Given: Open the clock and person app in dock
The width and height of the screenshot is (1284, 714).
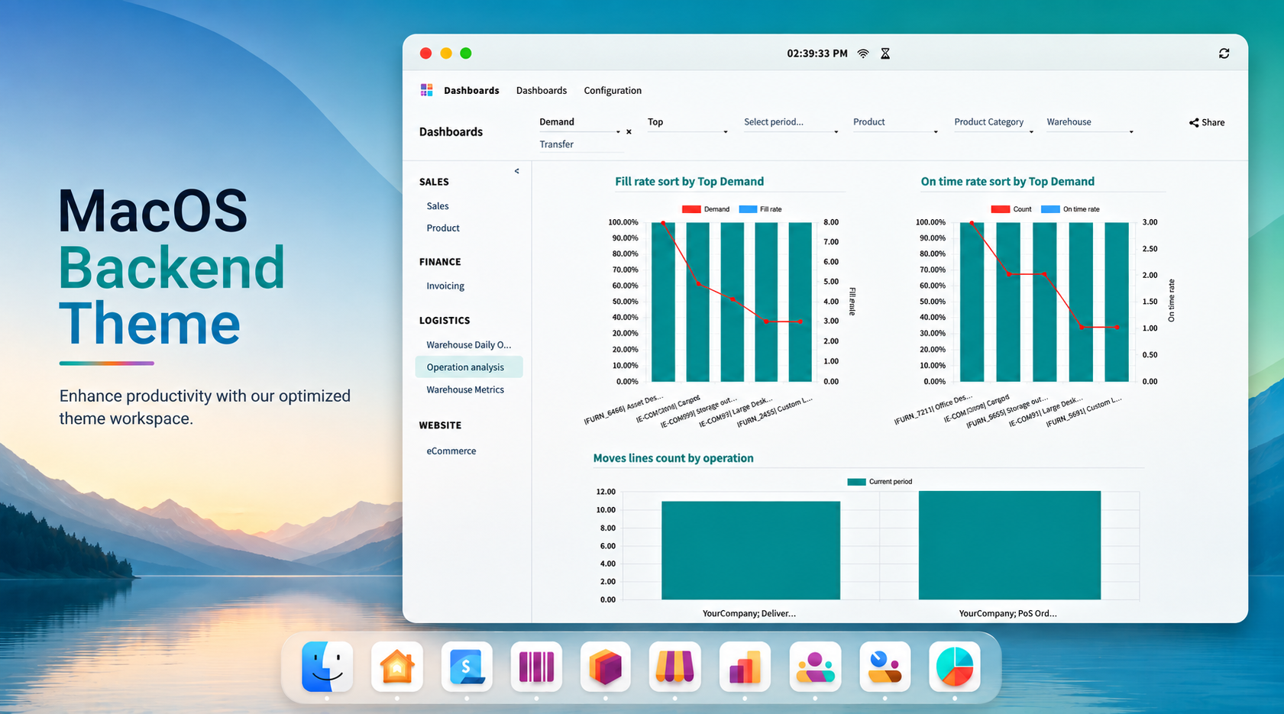Looking at the screenshot, I should [x=885, y=667].
